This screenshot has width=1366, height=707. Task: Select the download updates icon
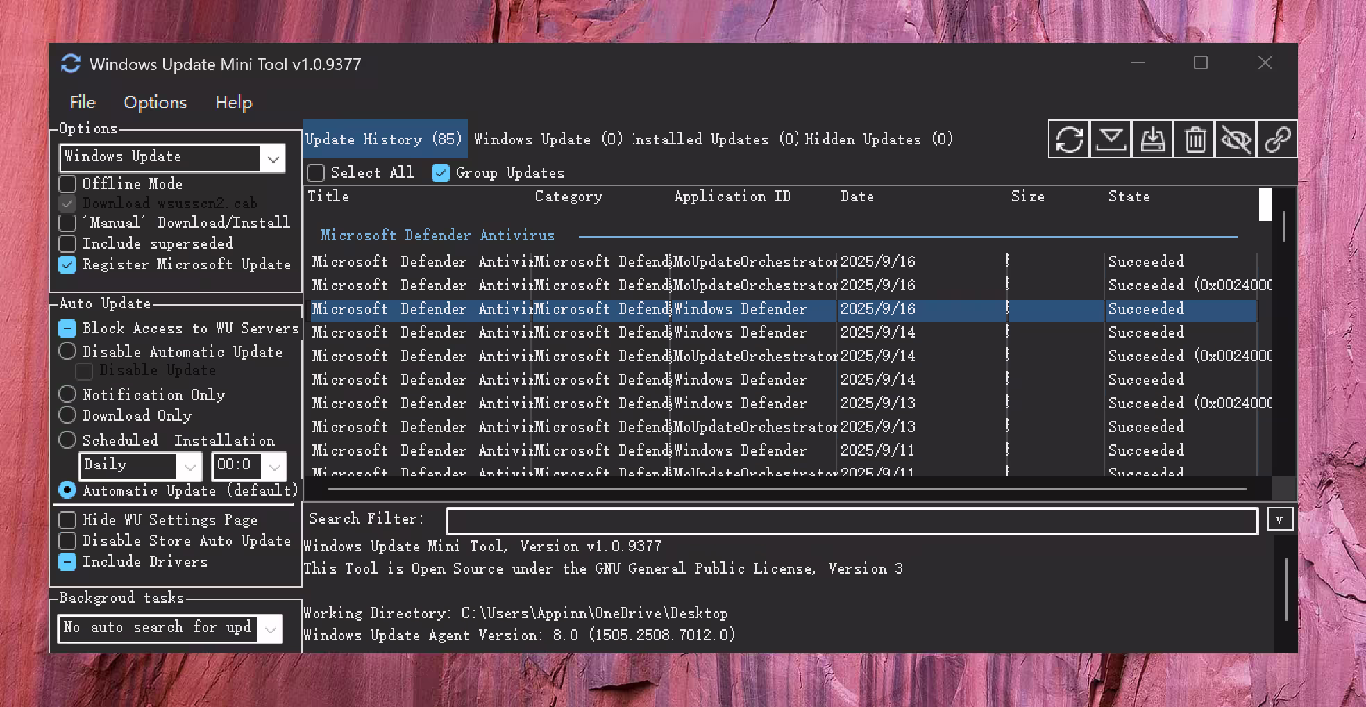[1110, 139]
